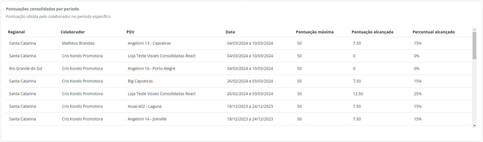Select the Matheus Brandao row
Screen dimensions: 483x142
click(239, 43)
